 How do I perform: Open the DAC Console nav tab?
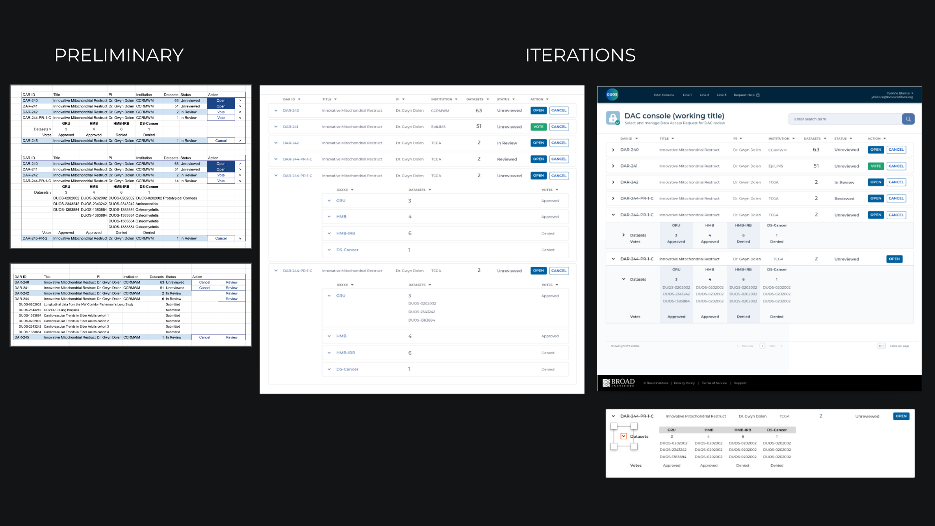click(x=664, y=95)
